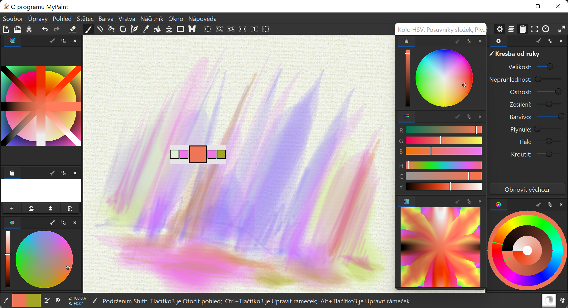Click the scratchpad revert page-arrow button

70,208
